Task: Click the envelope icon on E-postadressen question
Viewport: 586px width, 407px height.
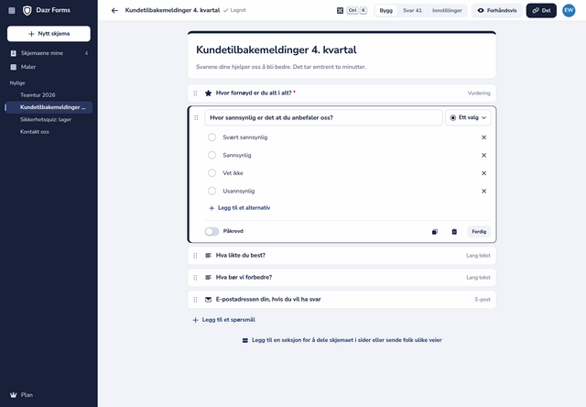Action: pyautogui.click(x=208, y=300)
